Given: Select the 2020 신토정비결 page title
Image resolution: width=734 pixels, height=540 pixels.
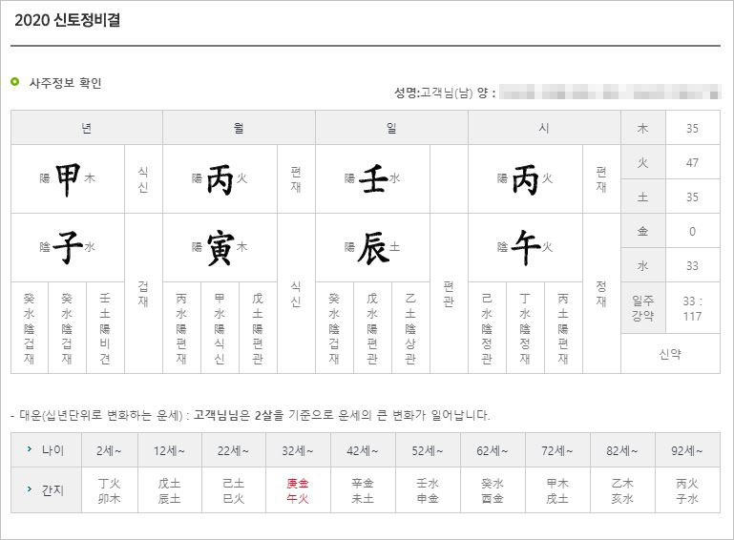Looking at the screenshot, I should tap(68, 20).
